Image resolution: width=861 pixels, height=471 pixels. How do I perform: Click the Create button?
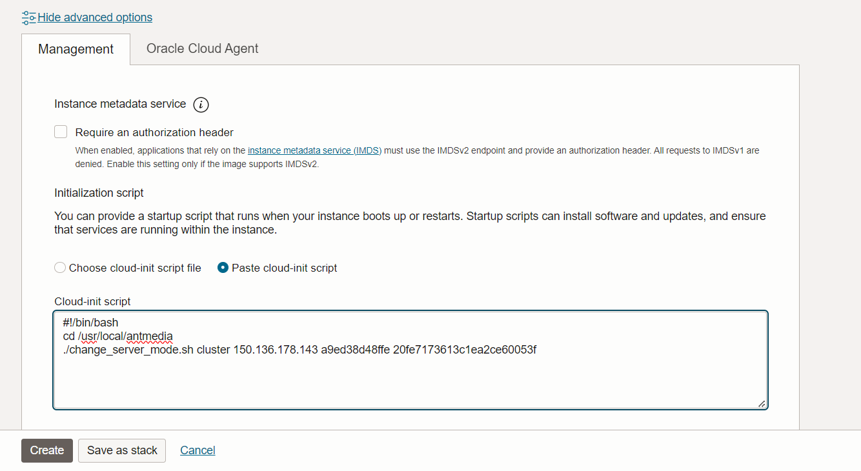[x=47, y=450]
